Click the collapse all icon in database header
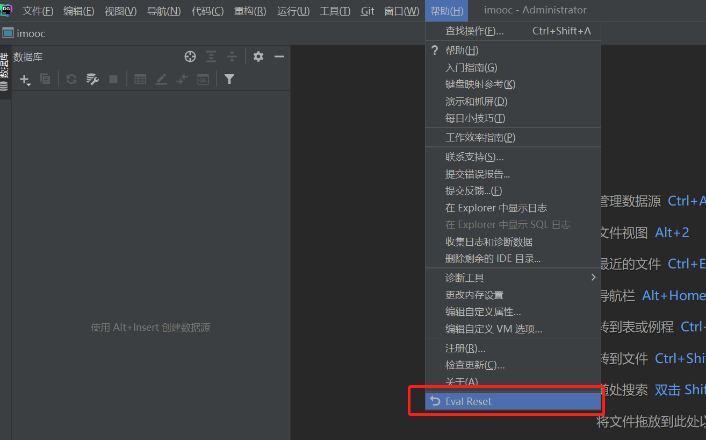The width and height of the screenshot is (706, 440). (232, 56)
